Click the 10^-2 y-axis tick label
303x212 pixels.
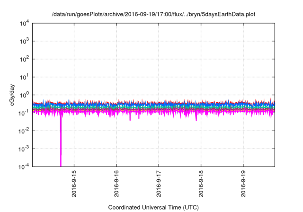[24, 131]
